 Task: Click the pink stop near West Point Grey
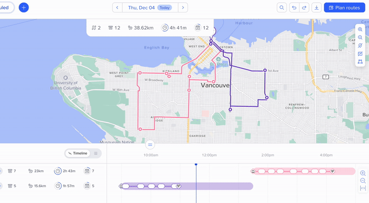point(140,73)
